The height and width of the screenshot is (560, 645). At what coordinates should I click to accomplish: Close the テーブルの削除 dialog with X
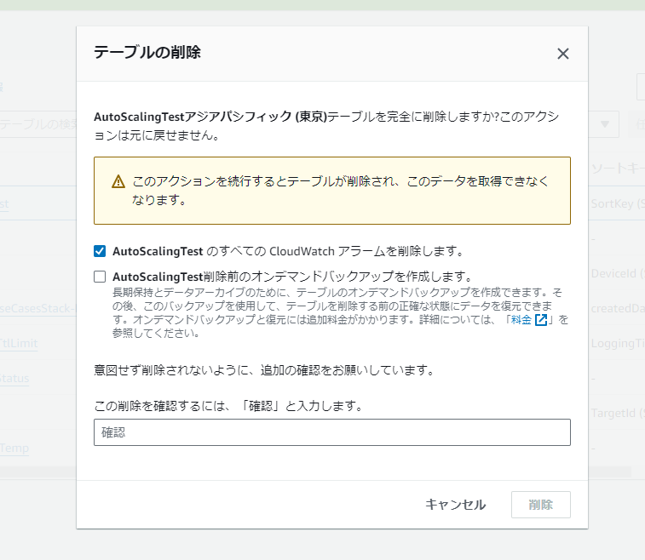(x=562, y=54)
